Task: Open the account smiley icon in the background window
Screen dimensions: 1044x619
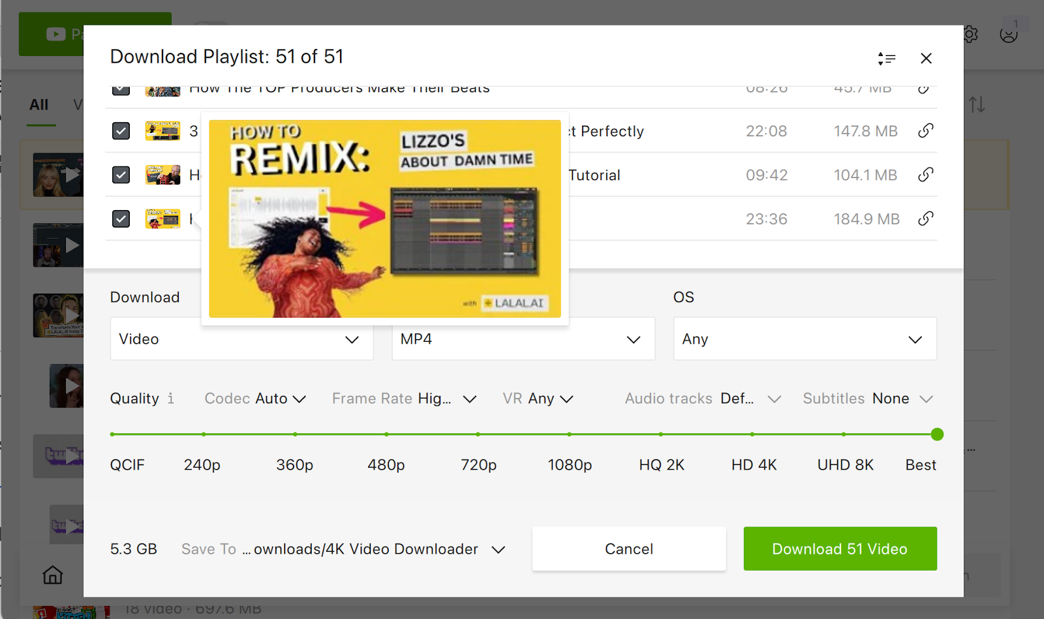Action: [x=1009, y=34]
